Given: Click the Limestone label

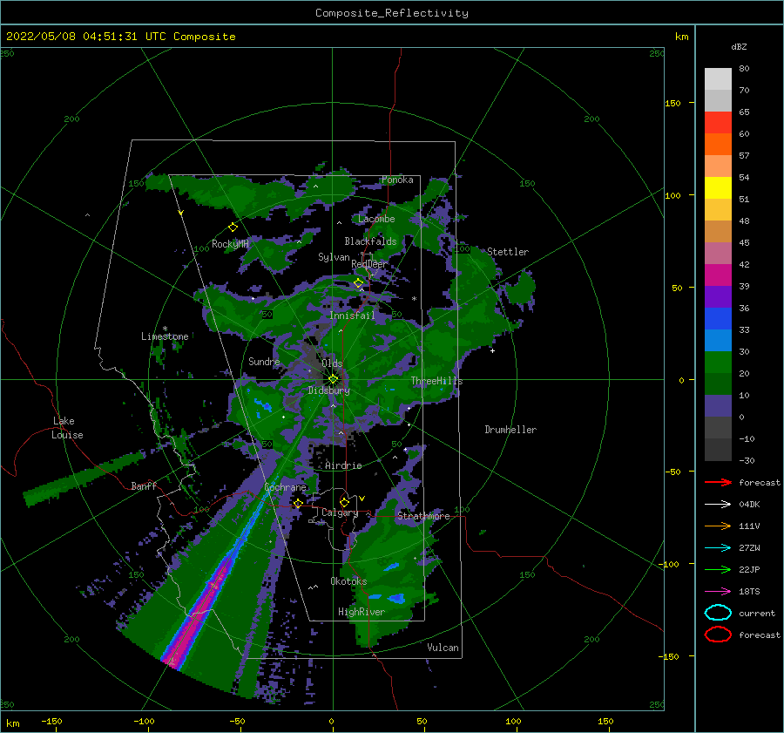Looking at the screenshot, I should pyautogui.click(x=165, y=336).
